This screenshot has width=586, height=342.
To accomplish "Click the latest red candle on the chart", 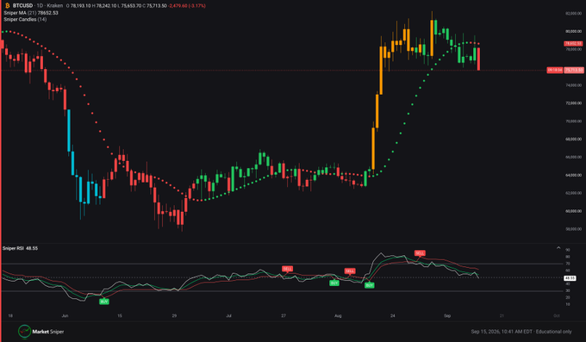I will coord(479,59).
